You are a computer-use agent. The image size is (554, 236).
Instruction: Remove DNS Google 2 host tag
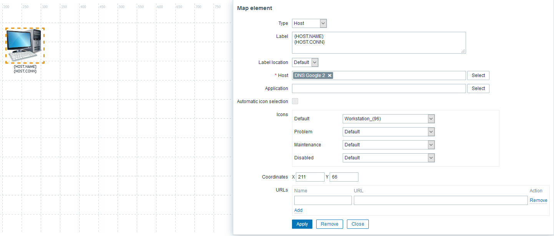coord(330,75)
